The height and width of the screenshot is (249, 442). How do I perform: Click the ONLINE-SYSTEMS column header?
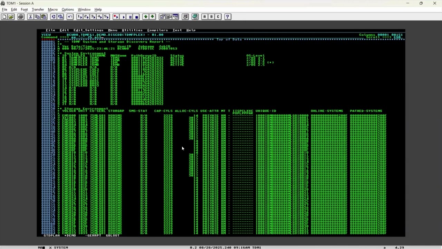click(x=327, y=111)
